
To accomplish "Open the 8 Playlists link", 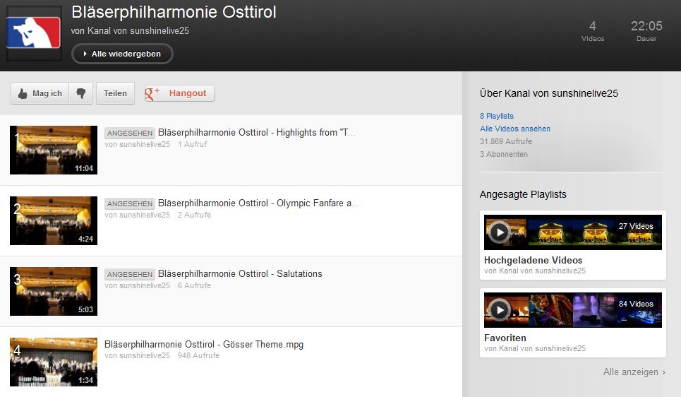I will pyautogui.click(x=496, y=116).
